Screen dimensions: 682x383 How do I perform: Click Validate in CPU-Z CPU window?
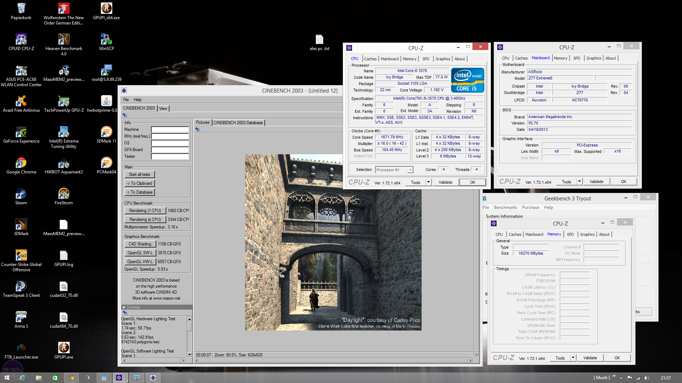click(445, 182)
